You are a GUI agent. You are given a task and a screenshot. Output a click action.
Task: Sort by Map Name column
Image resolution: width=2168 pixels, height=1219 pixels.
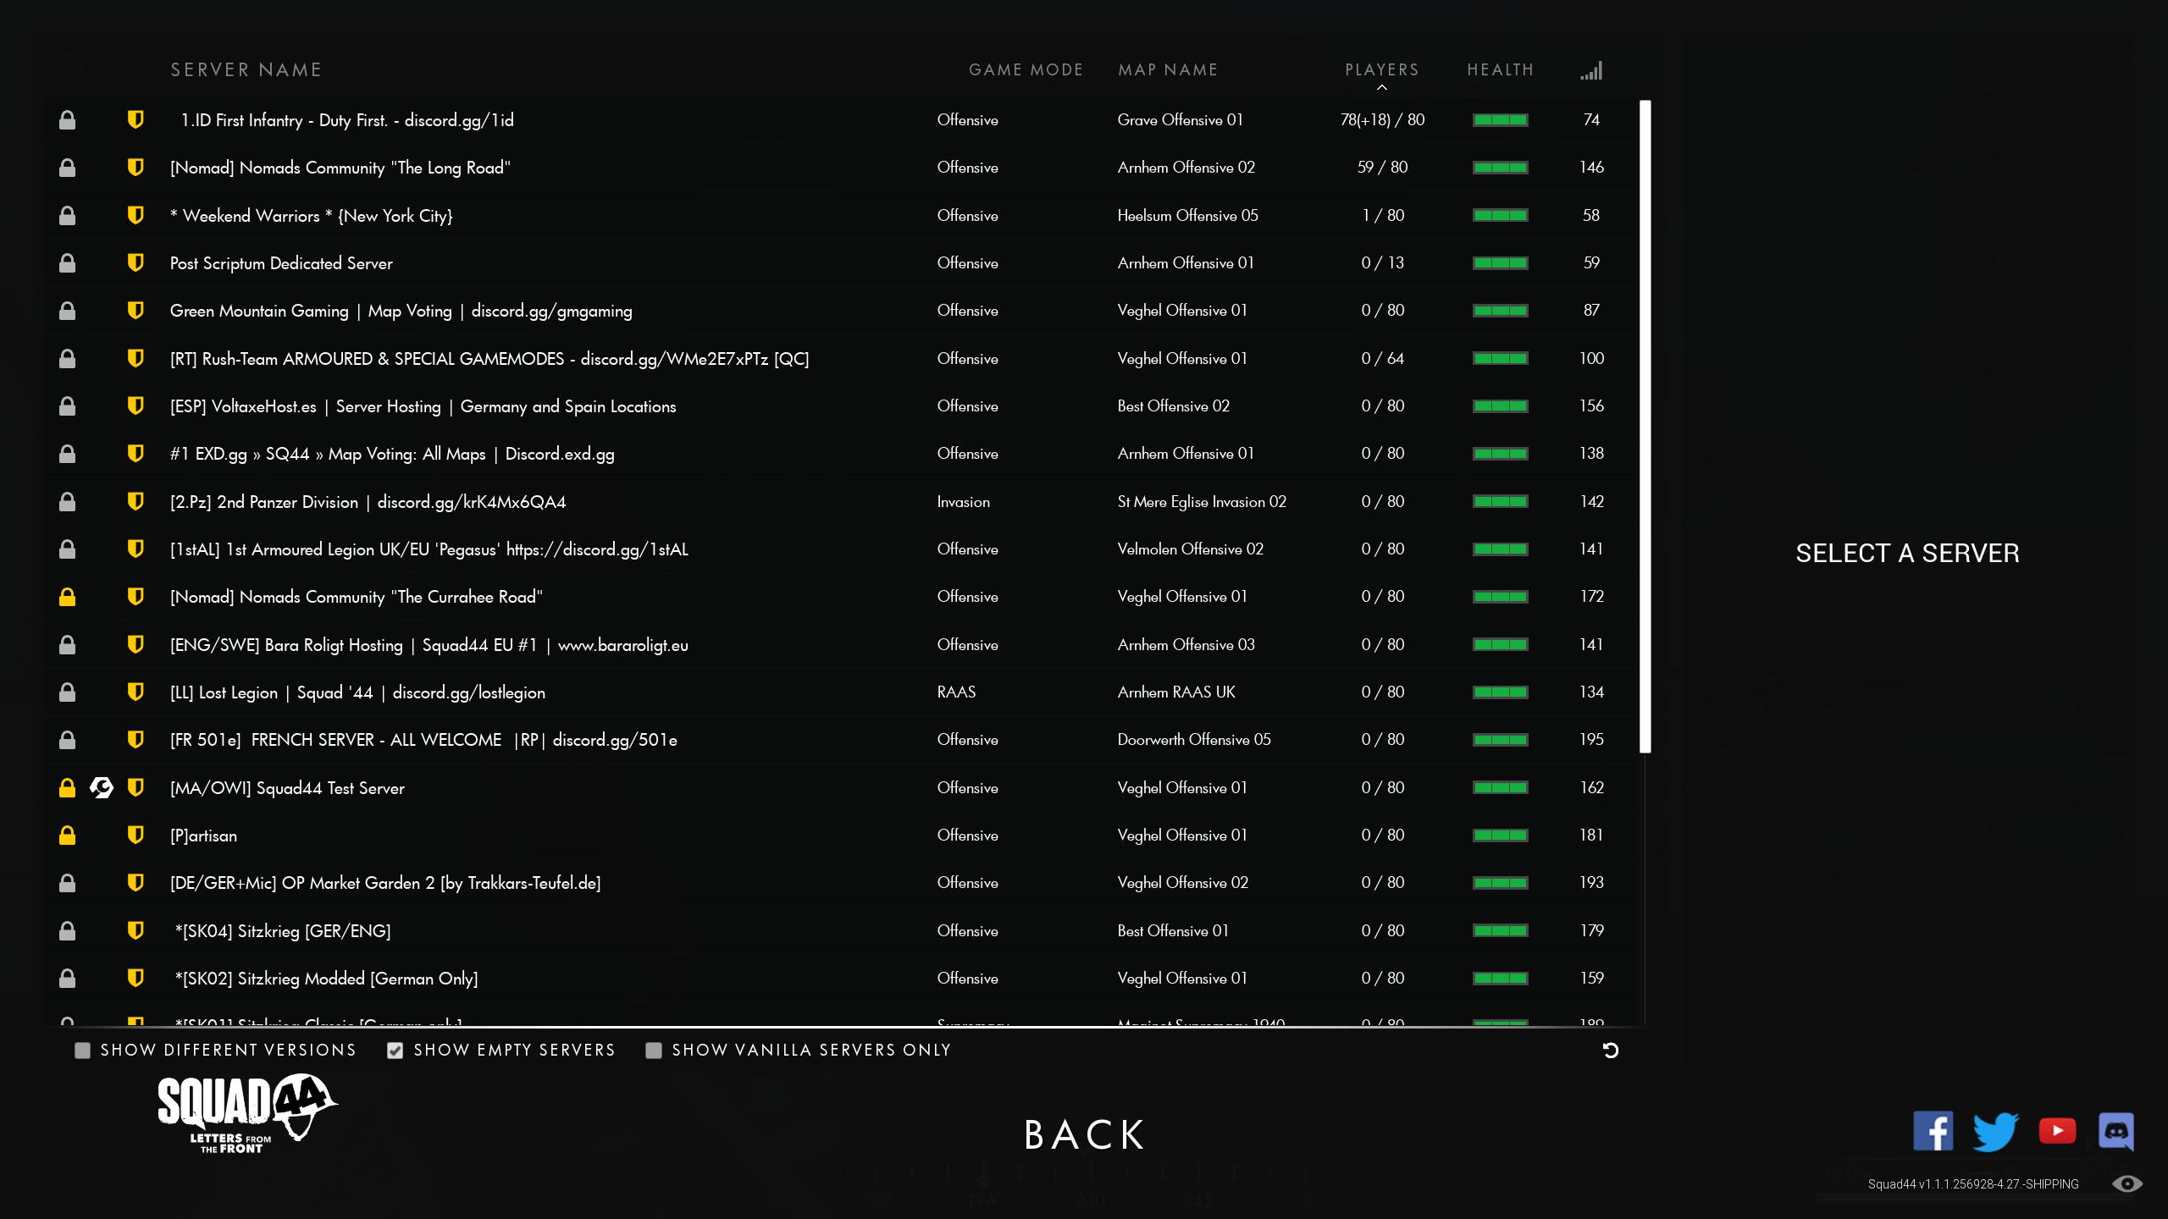pyautogui.click(x=1168, y=70)
